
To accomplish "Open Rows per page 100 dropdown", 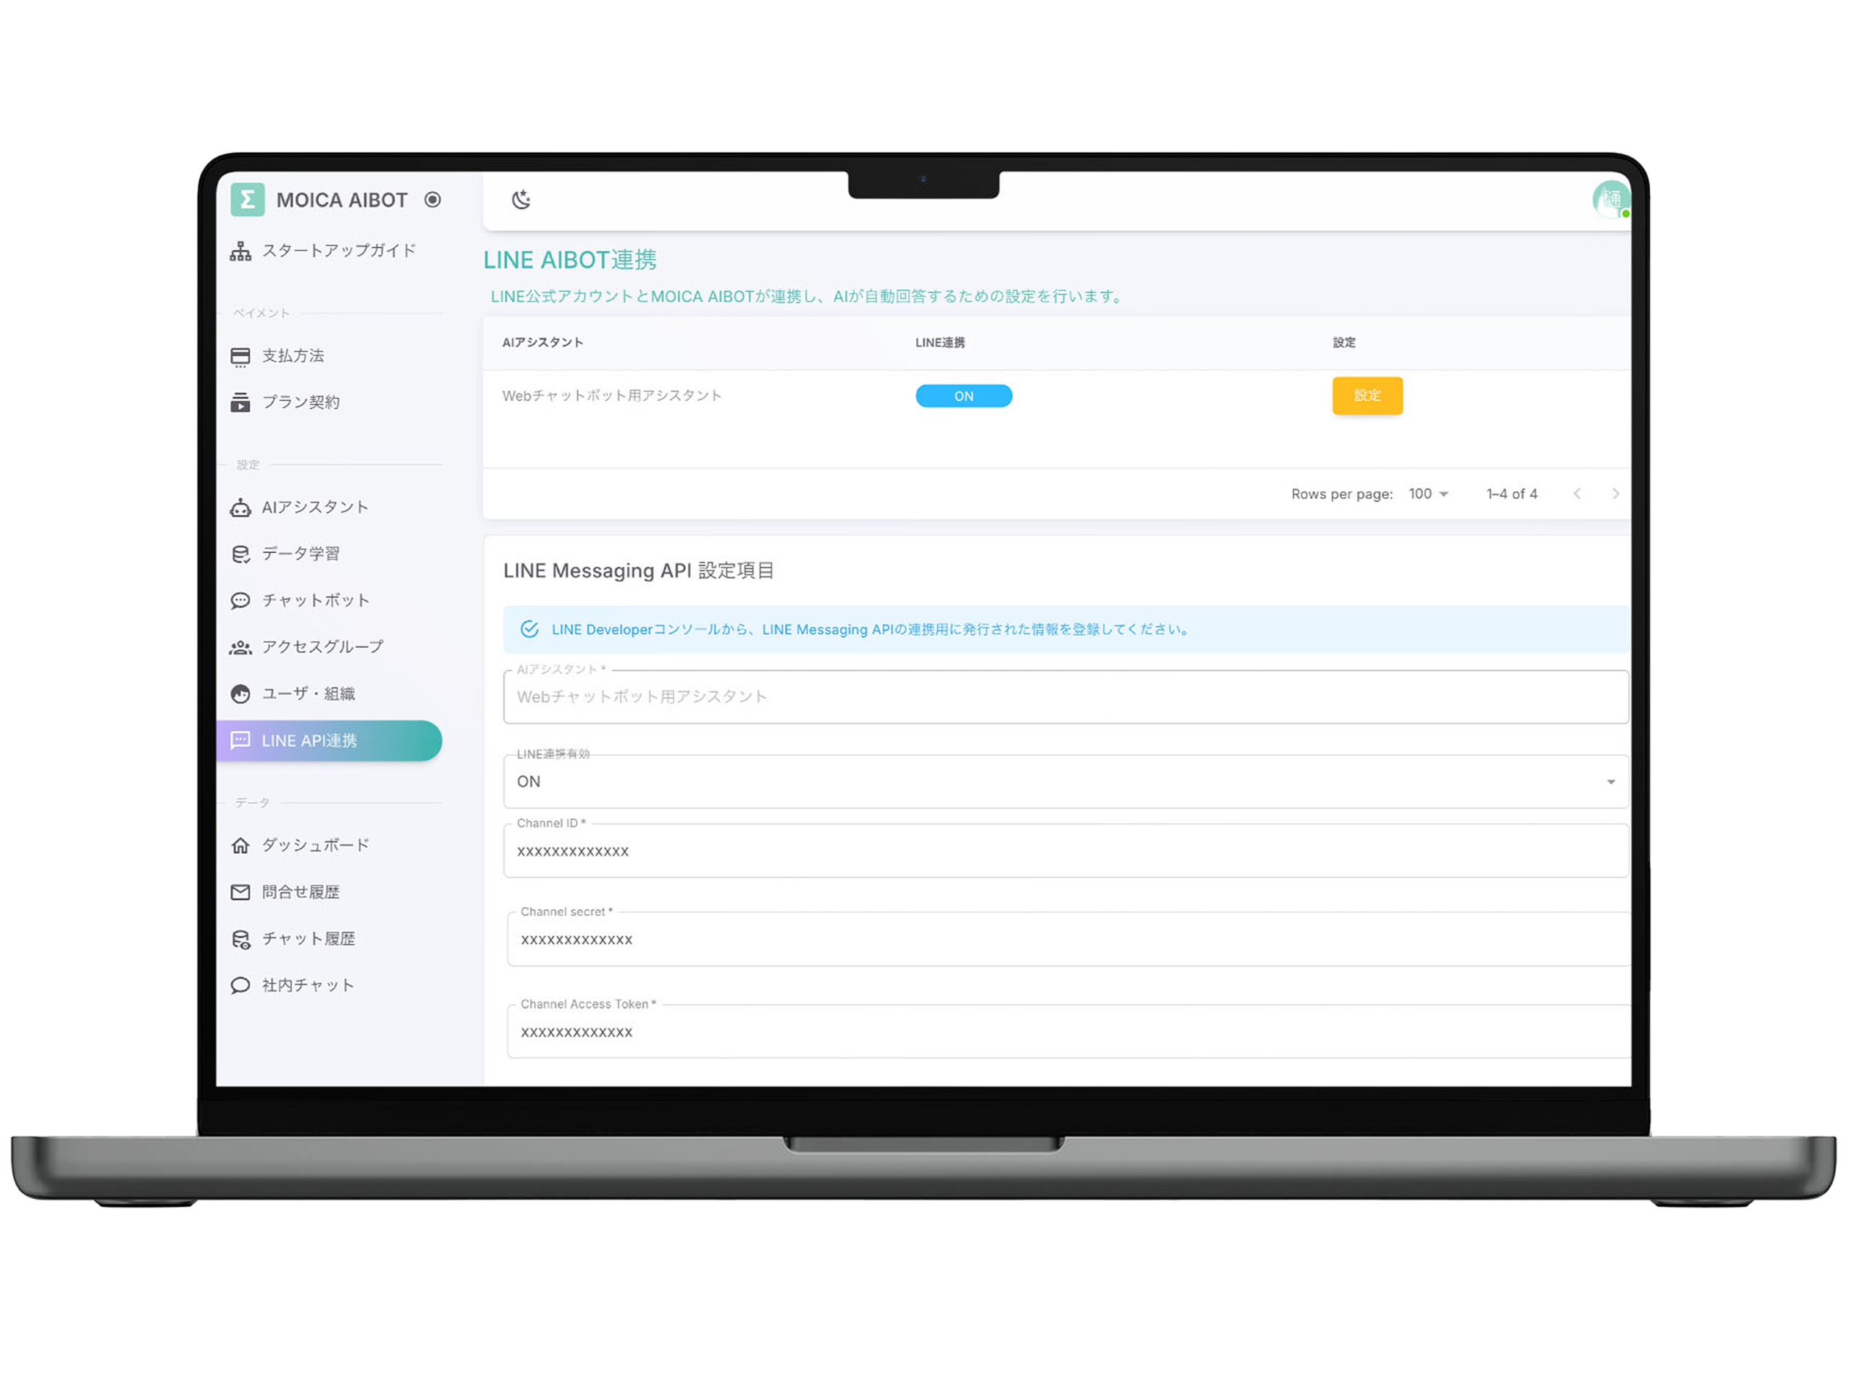I will (1428, 494).
